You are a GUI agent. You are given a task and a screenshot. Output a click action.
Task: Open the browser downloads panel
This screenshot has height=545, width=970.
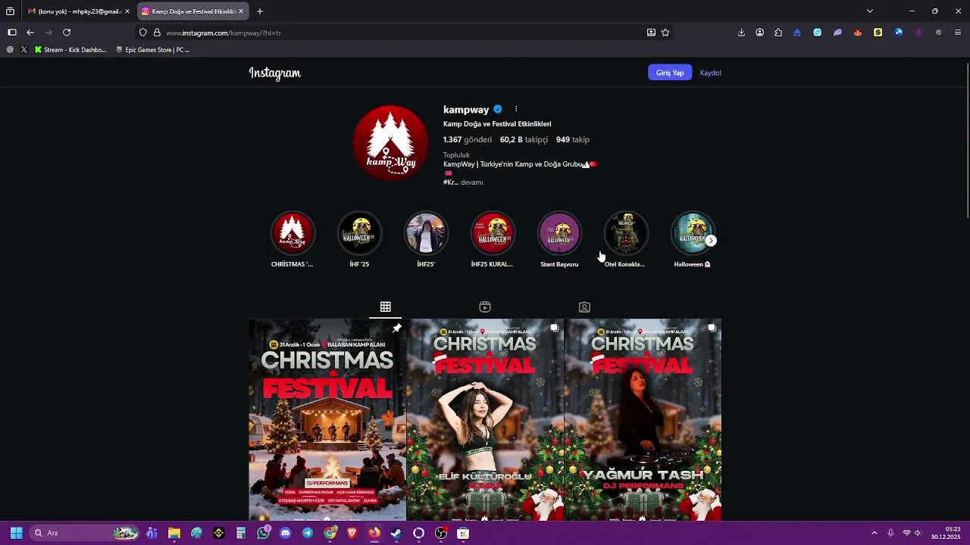point(741,33)
